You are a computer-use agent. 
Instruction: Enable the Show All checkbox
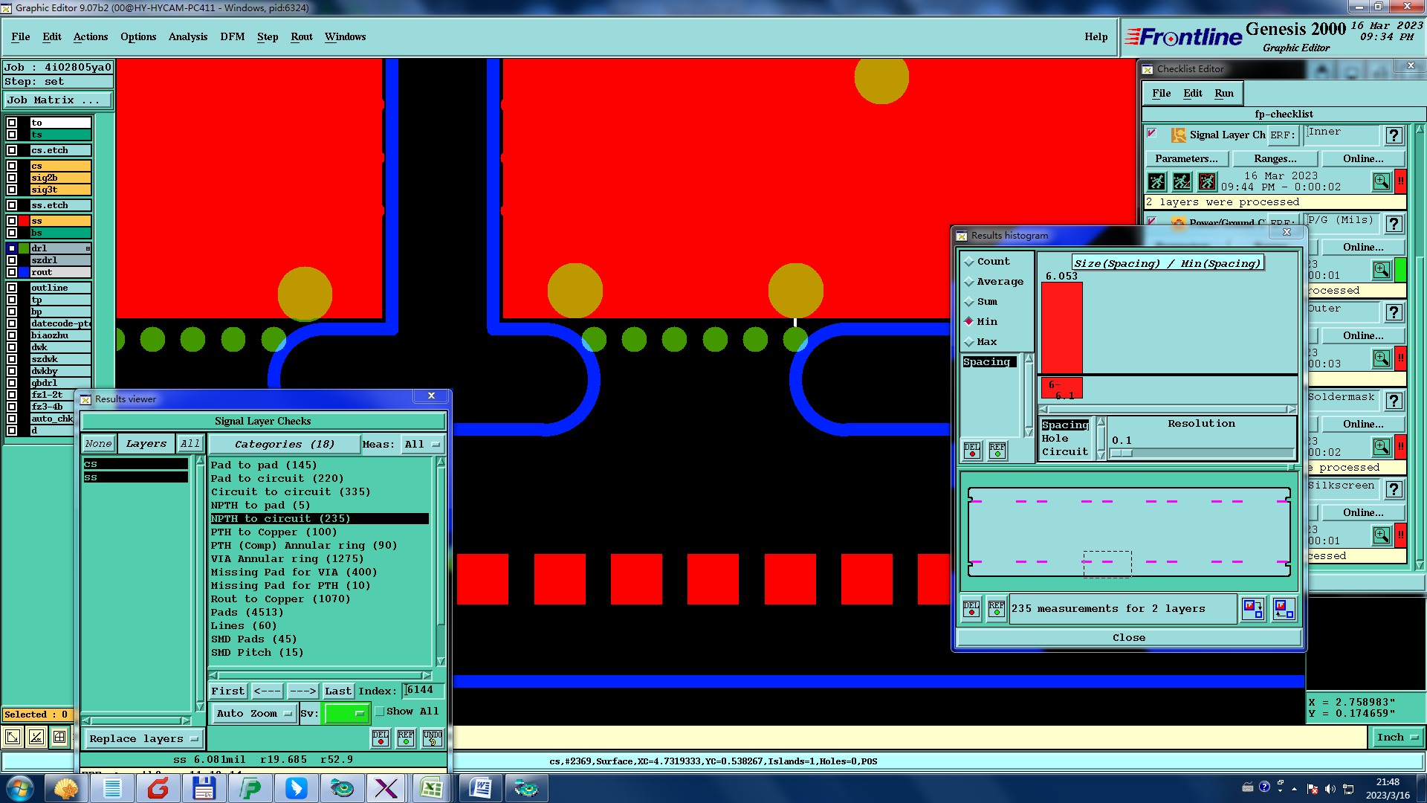(x=380, y=712)
